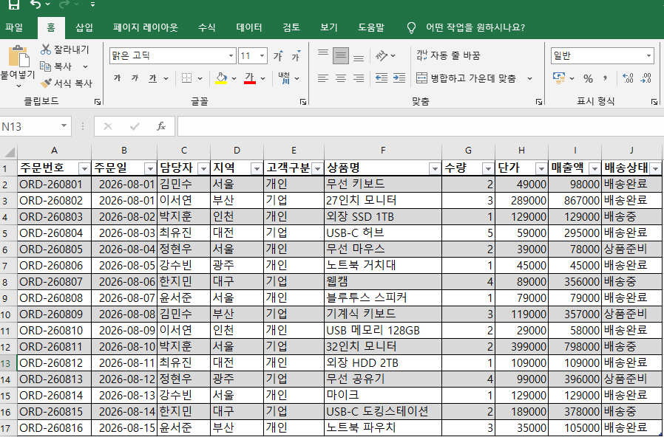Open the font name 맑은 고딕 dropdown
This screenshot has height=437, width=664.
(231, 56)
